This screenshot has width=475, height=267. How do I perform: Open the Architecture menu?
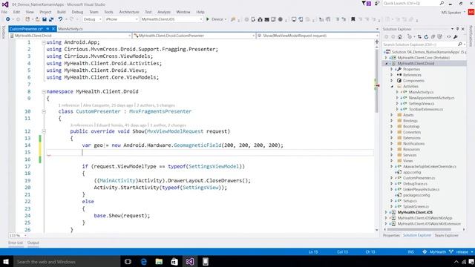tap(129, 12)
